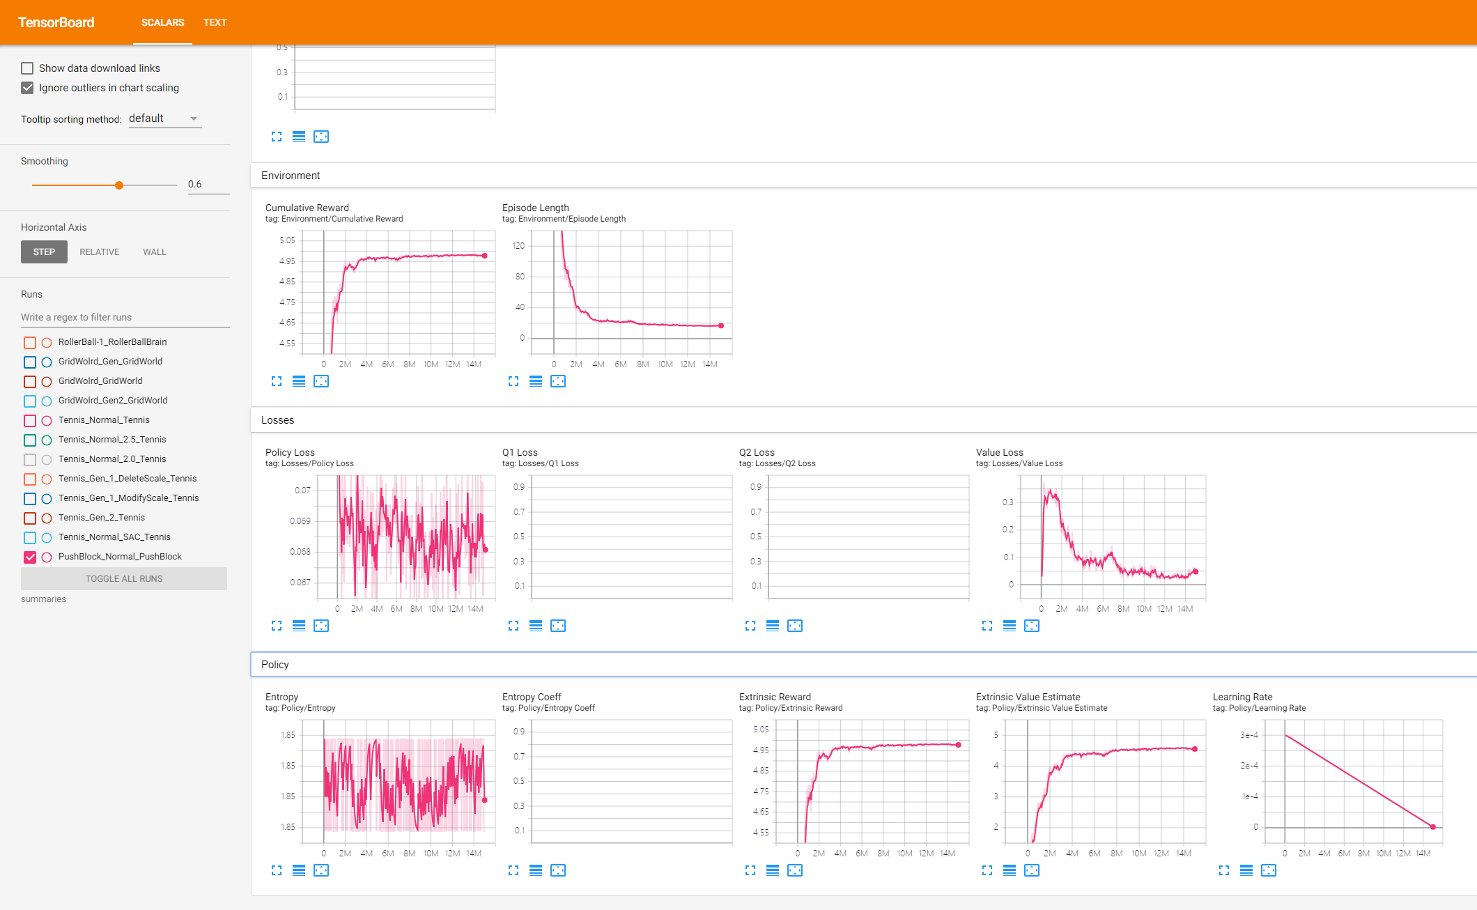Fit domain to data on Episode Length chart
This screenshot has width=1477, height=910.
coord(558,381)
